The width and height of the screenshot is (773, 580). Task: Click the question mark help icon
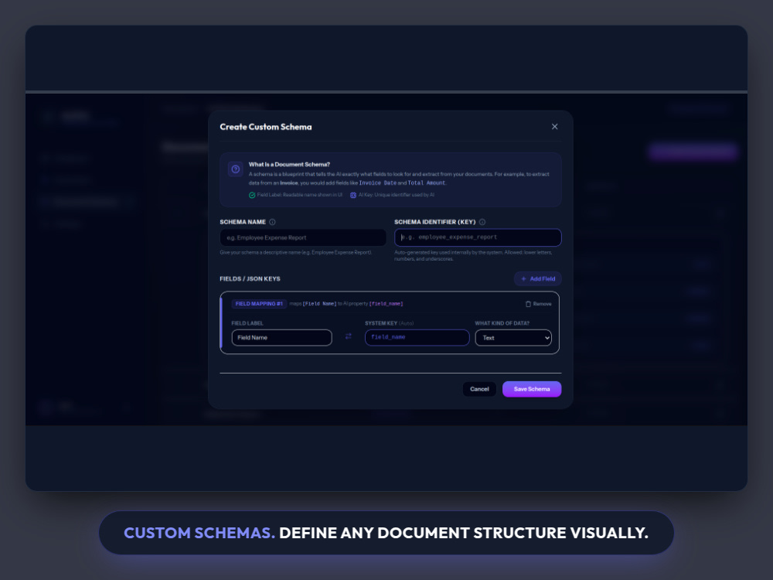point(236,169)
